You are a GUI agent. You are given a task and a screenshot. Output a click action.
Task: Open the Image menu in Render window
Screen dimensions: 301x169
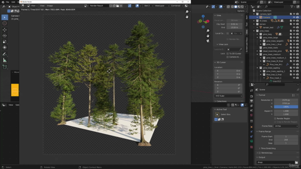pos(50,6)
